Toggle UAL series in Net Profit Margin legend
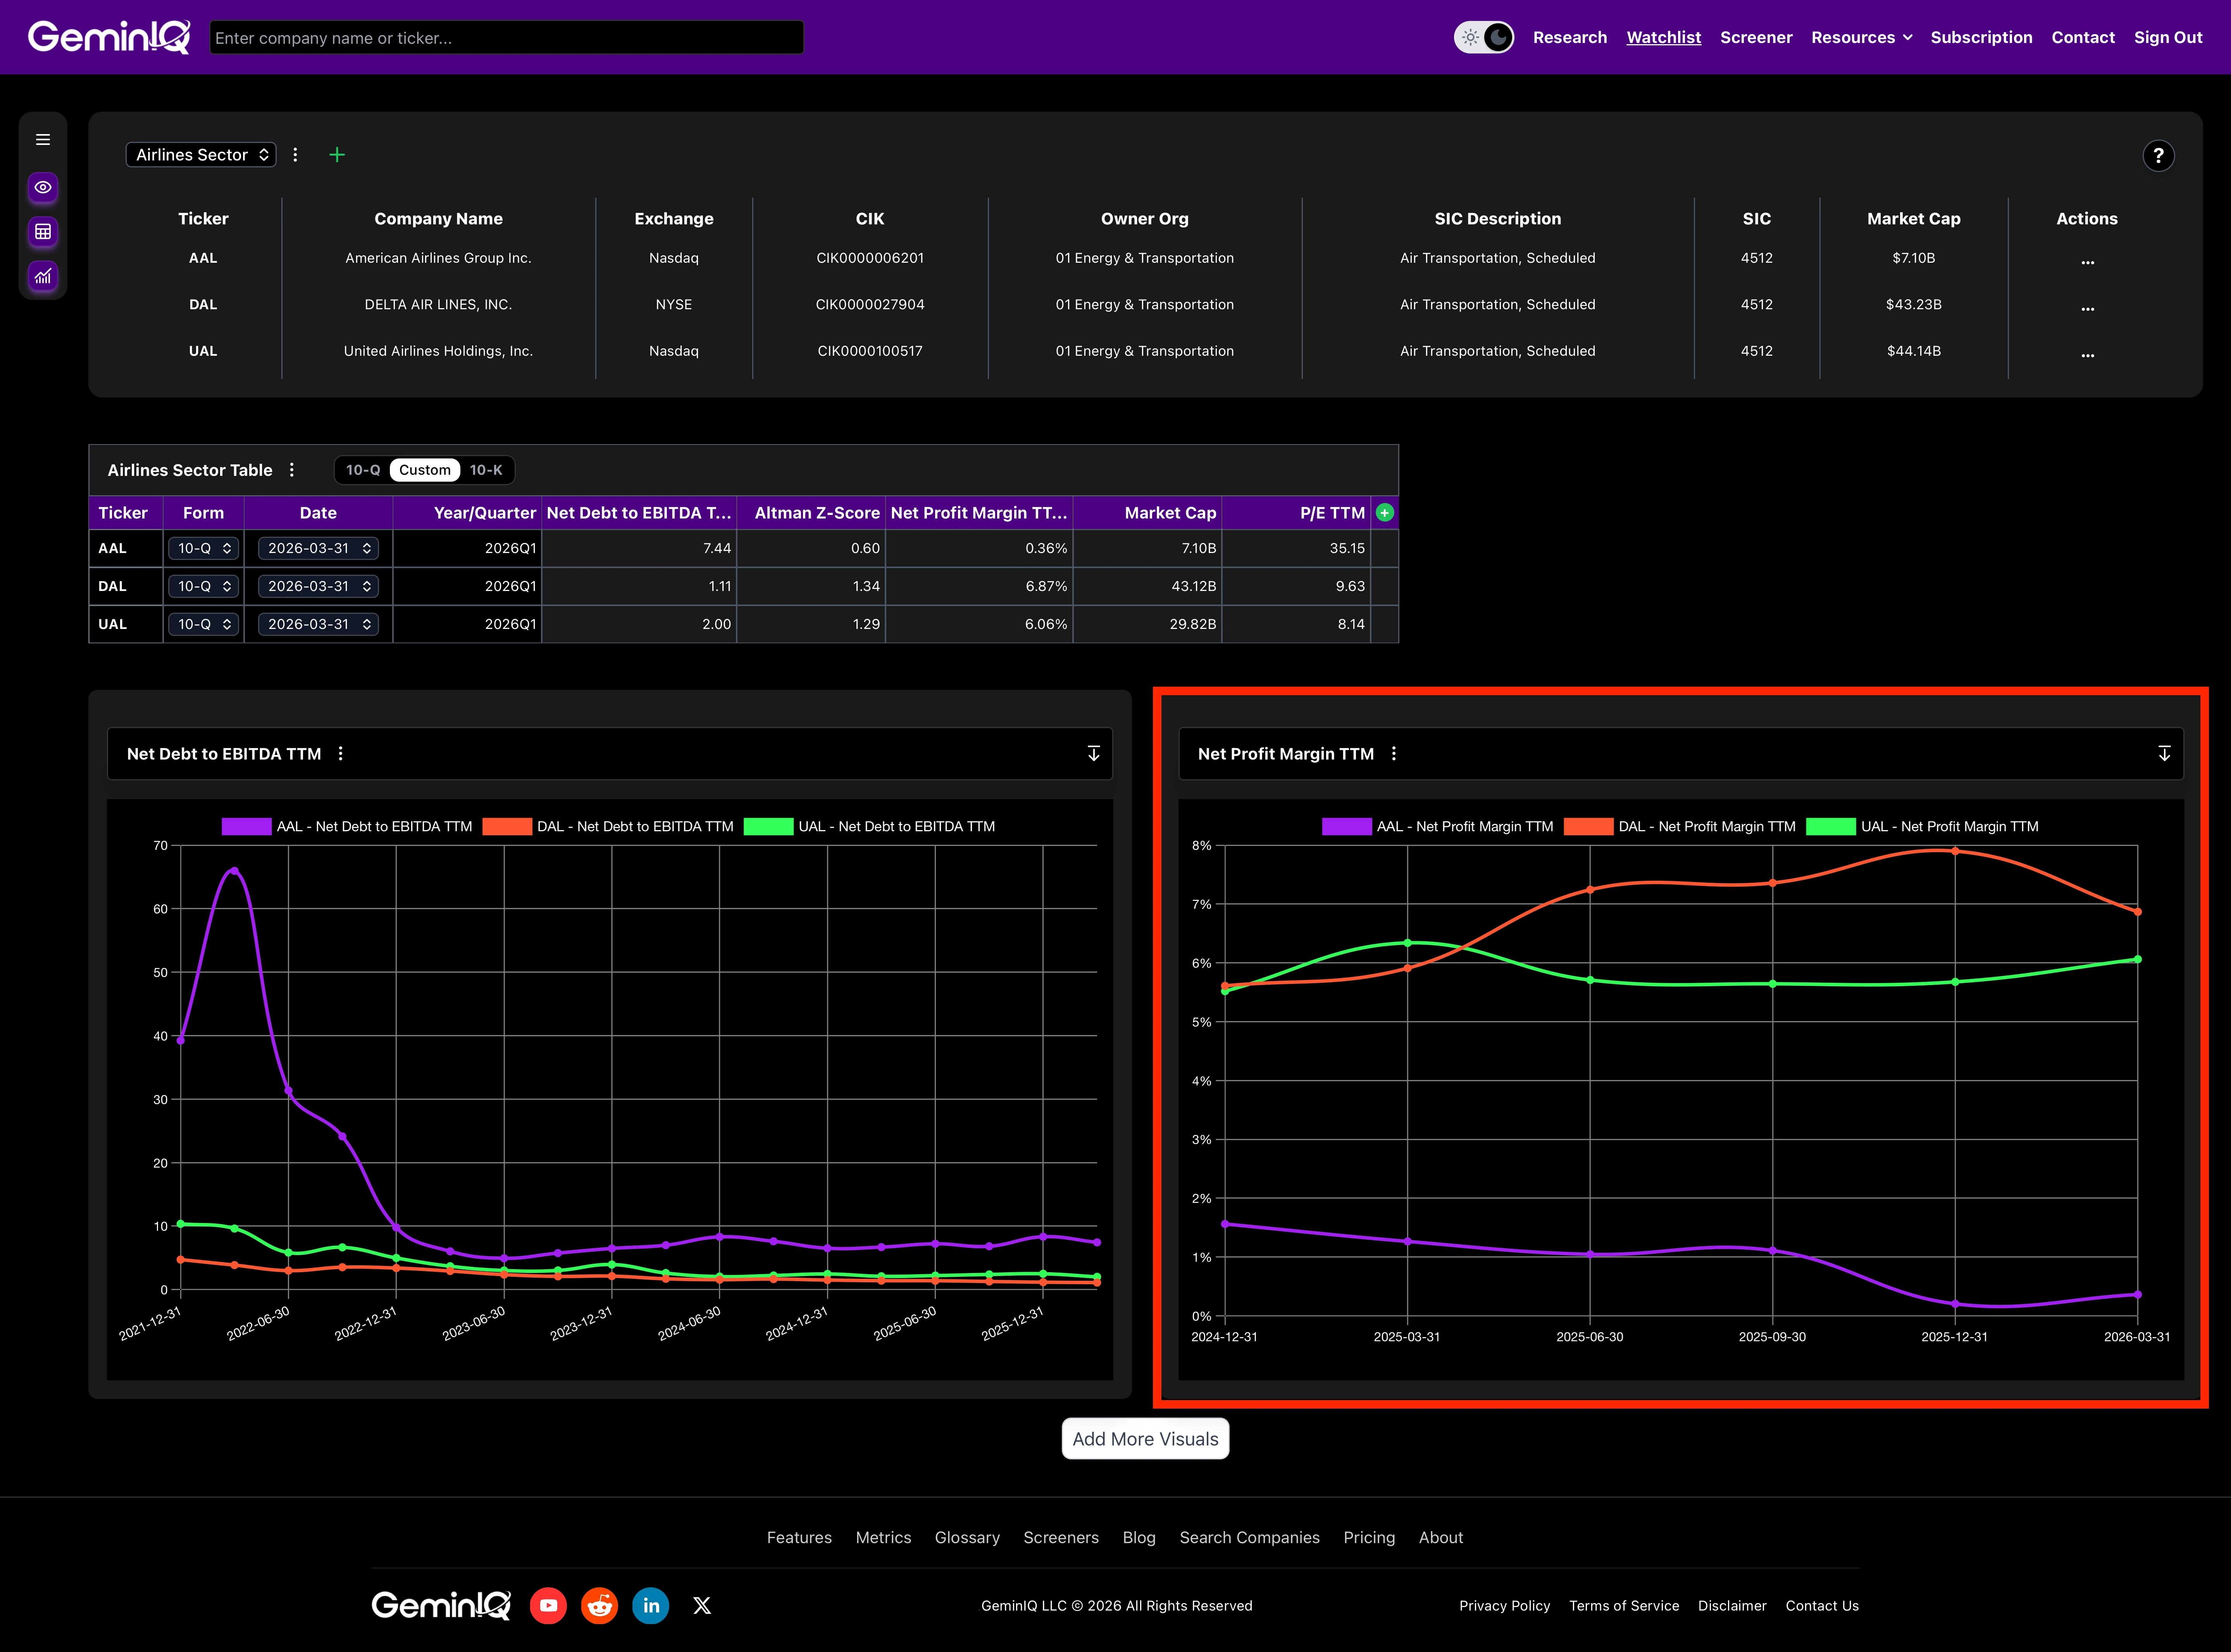The image size is (2231, 1652). click(1922, 827)
